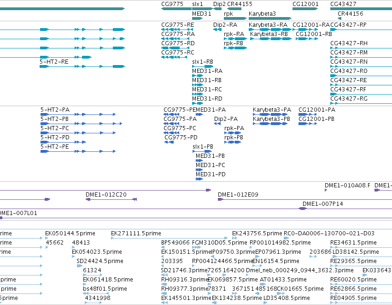Click the rpk gene label
The height and width of the screenshot is (305, 392).
[x=228, y=14]
